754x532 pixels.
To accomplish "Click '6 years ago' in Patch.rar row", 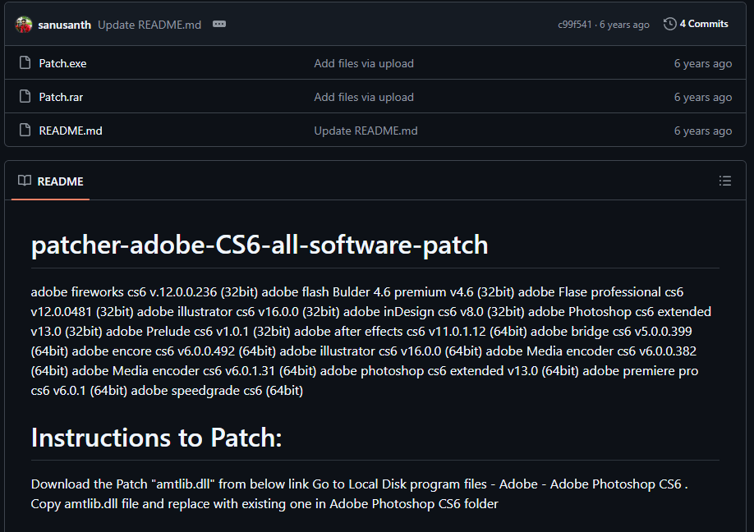I will [x=702, y=97].
